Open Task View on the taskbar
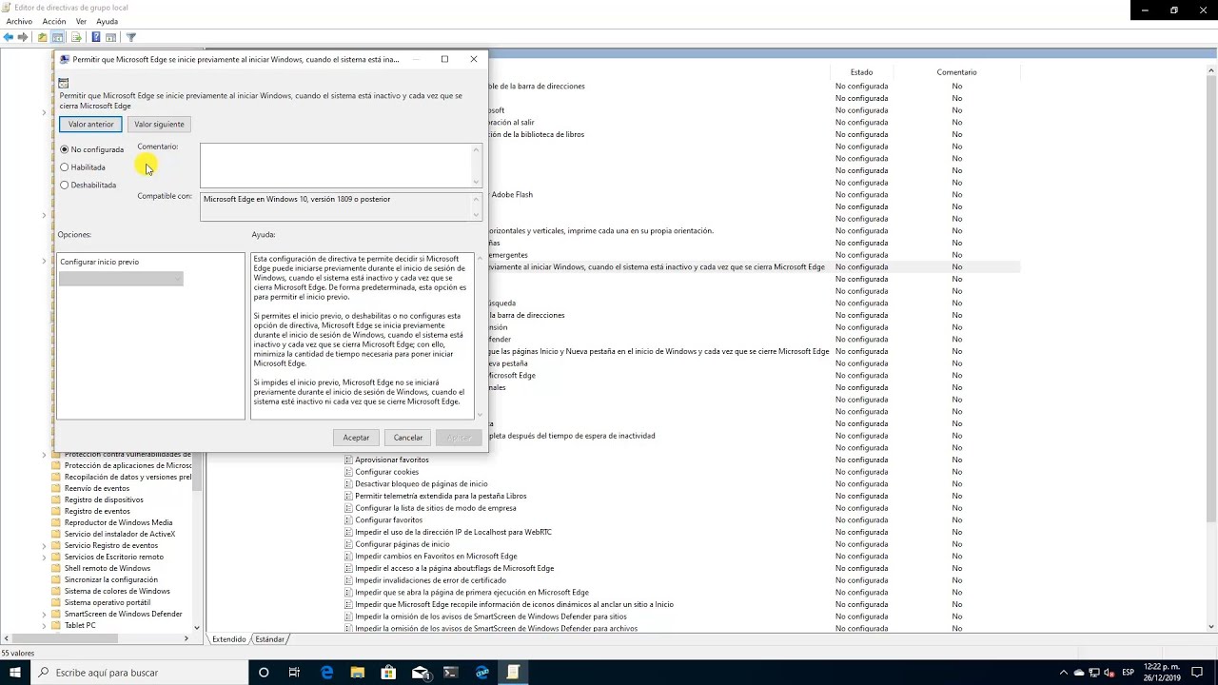Image resolution: width=1218 pixels, height=685 pixels. point(294,673)
